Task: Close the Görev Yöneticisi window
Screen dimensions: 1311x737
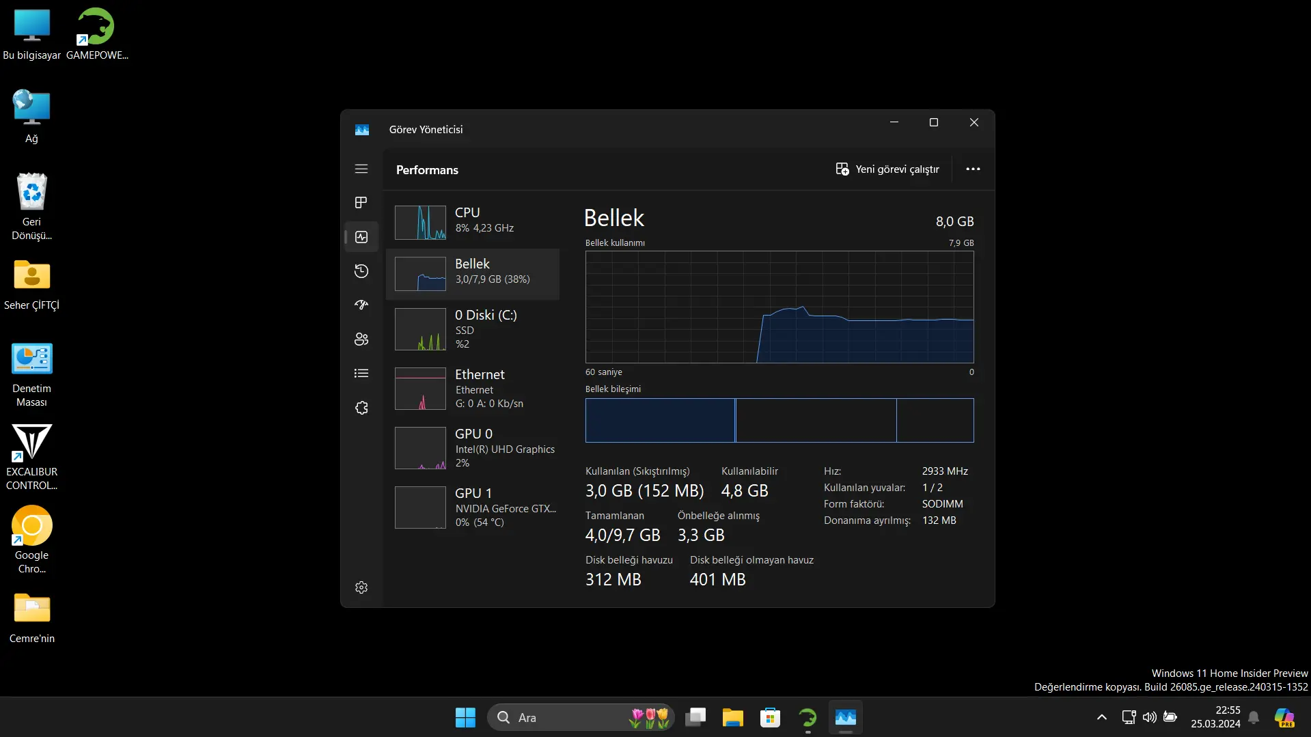Action: (x=974, y=122)
